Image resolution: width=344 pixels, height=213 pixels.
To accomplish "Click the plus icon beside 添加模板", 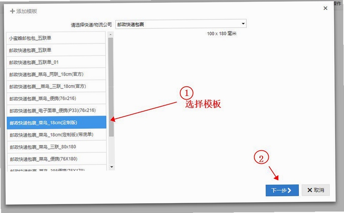I will click(x=12, y=11).
